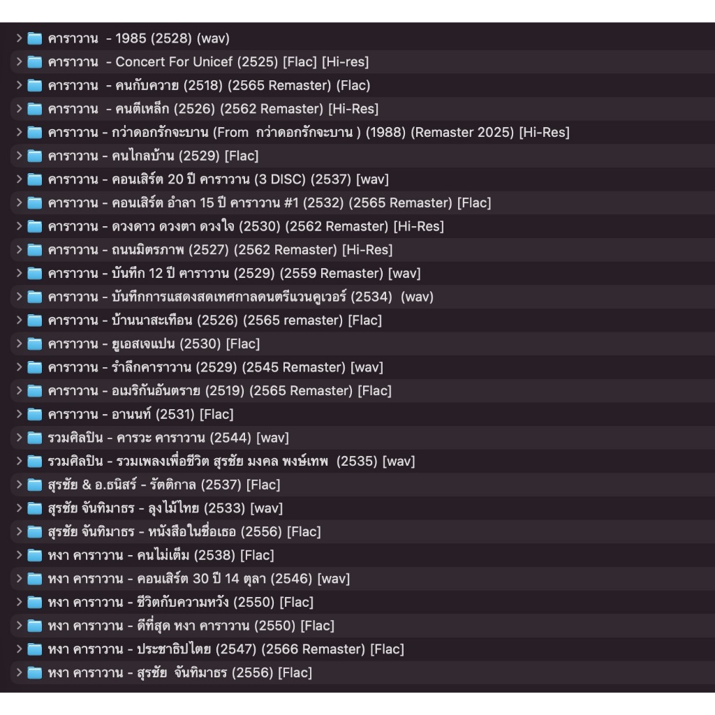The height and width of the screenshot is (715, 715).
Task: Click folder icon of อเมริกันอันตราย (2519)
Action: click(x=35, y=390)
